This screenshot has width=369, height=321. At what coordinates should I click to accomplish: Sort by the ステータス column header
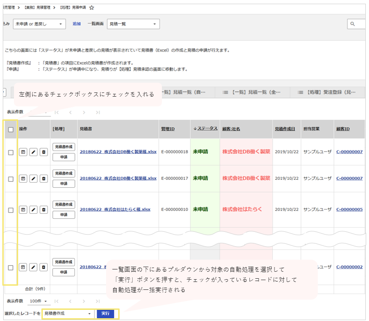click(205, 129)
